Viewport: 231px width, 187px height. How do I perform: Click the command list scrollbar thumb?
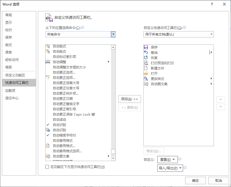point(113,152)
